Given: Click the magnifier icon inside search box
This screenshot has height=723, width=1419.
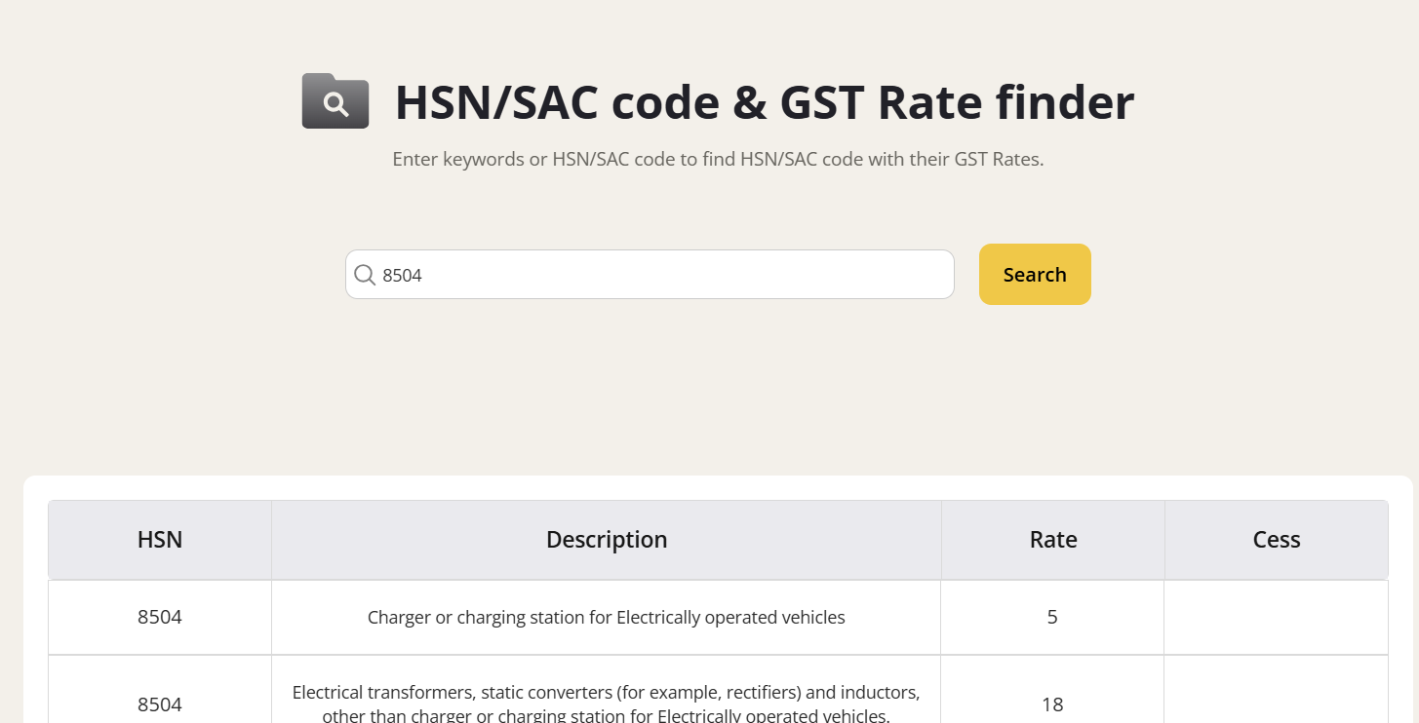Looking at the screenshot, I should coord(365,275).
